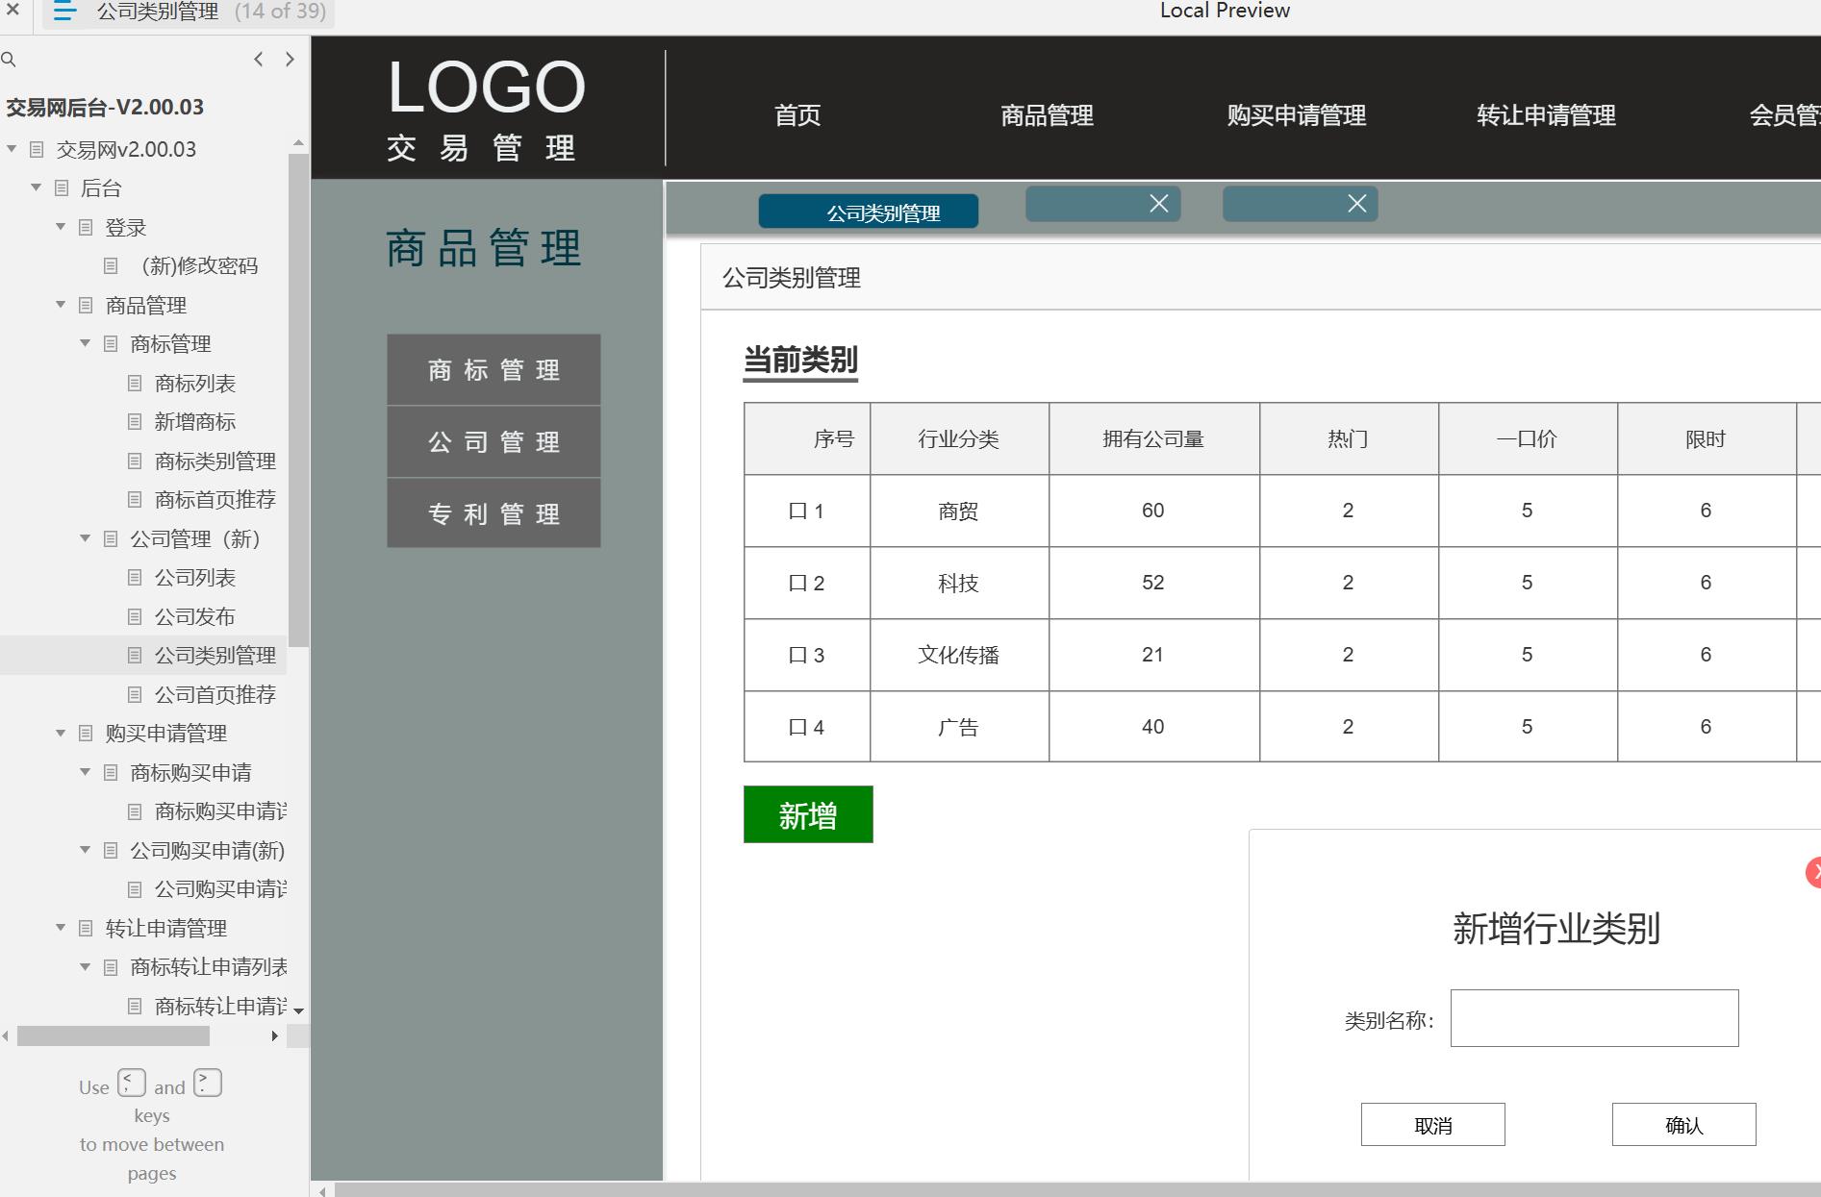Click sitemap vertical scrollbar thumb

tap(298, 399)
